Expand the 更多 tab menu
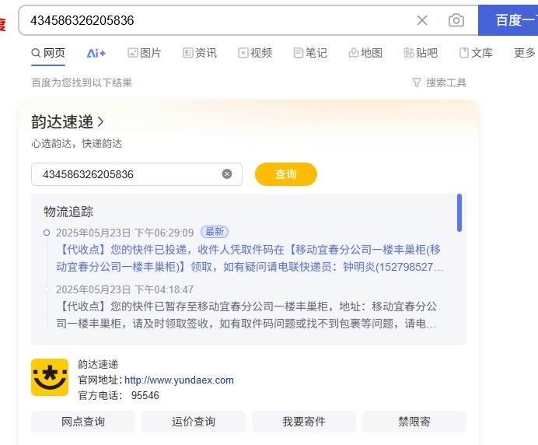Image resolution: width=538 pixels, height=445 pixels. 525,53
